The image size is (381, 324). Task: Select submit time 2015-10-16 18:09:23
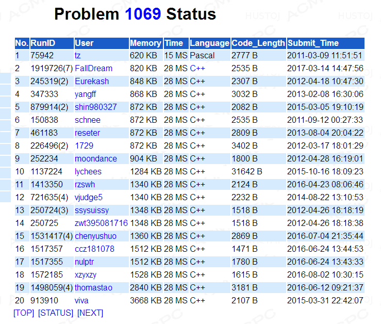(326, 171)
